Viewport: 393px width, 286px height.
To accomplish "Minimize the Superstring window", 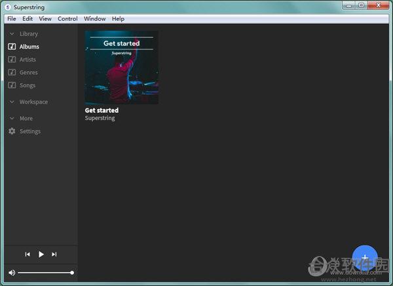I will point(348,5).
